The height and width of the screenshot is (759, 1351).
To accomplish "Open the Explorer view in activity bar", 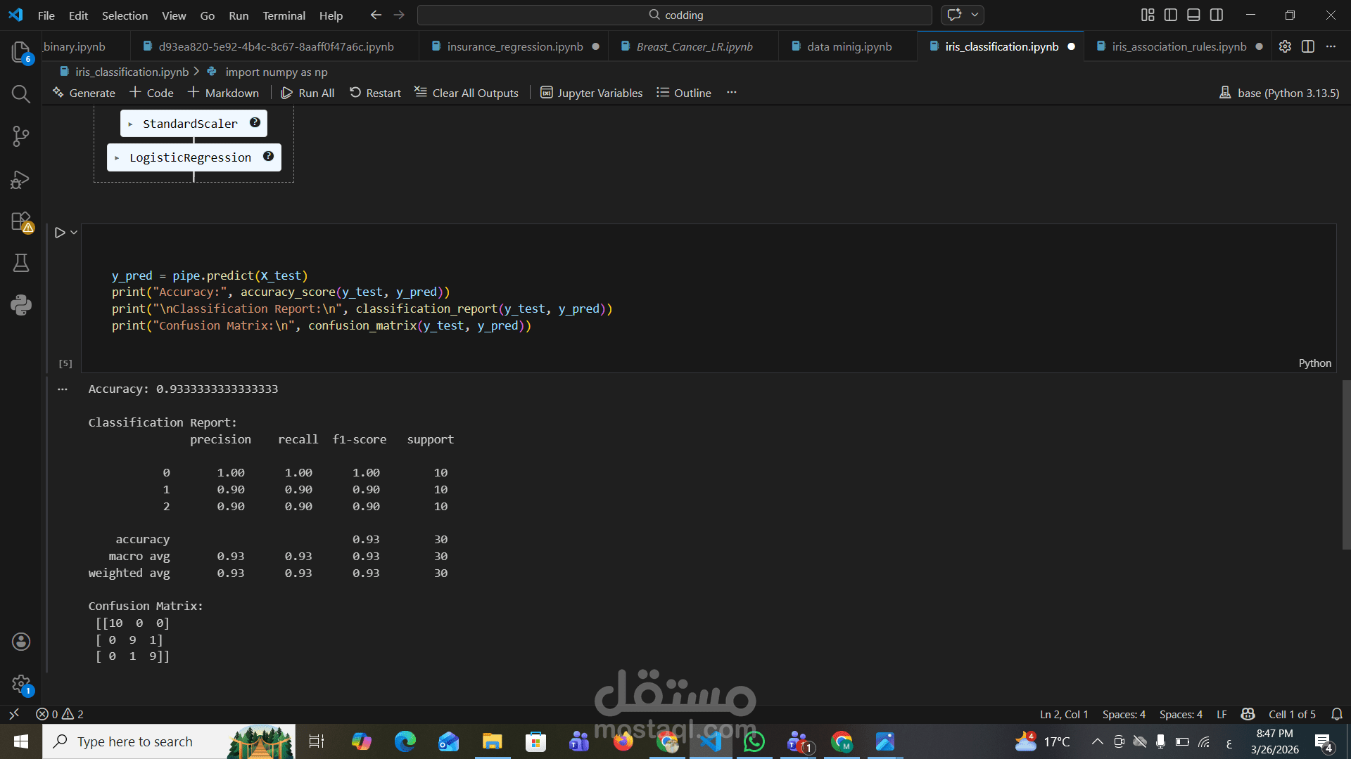I will (20, 51).
